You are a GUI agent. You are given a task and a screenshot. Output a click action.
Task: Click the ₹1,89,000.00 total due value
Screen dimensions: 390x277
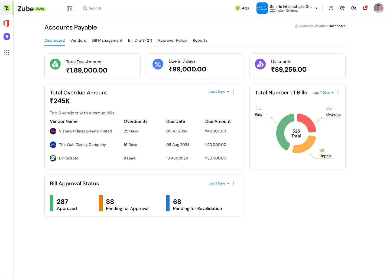tap(87, 70)
